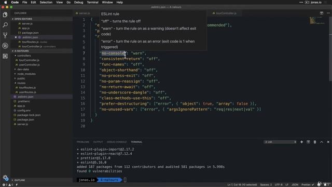The width and height of the screenshot is (332, 187).
Task: Click the terminal prompt input
Action: [x=125, y=180]
